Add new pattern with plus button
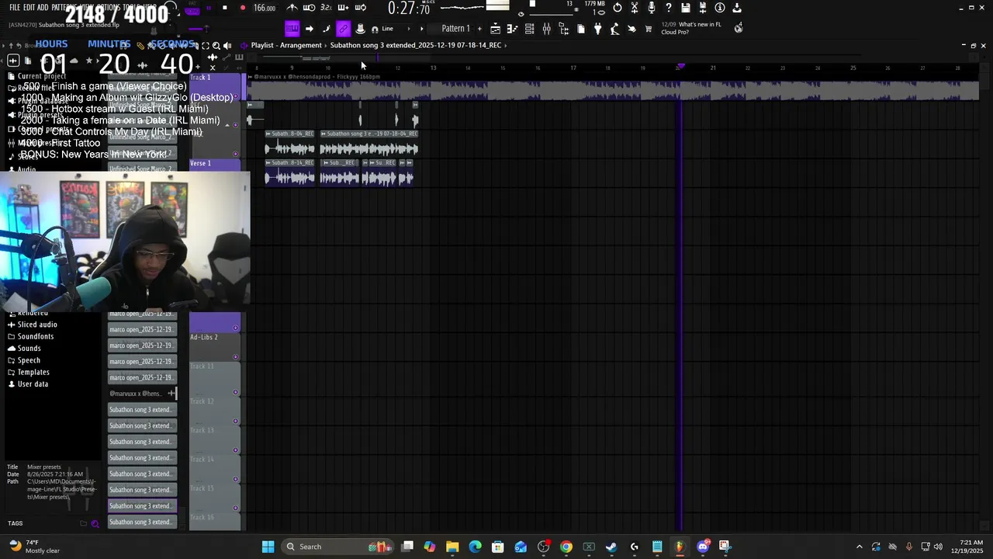Screen dimensions: 993x559 point(479,29)
